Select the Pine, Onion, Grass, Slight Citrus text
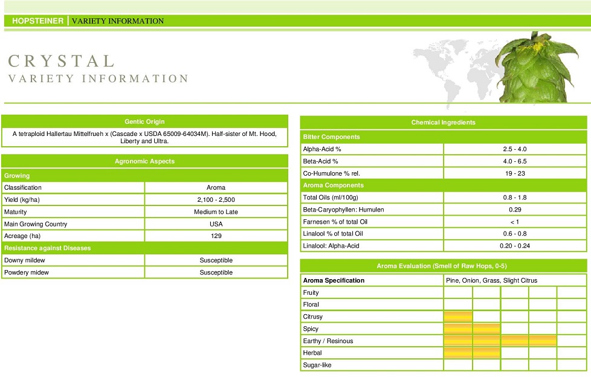This screenshot has height=377, width=591. tap(491, 280)
